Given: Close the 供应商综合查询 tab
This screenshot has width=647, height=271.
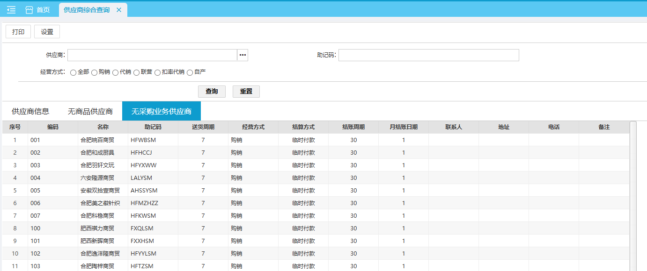Looking at the screenshot, I should [119, 10].
